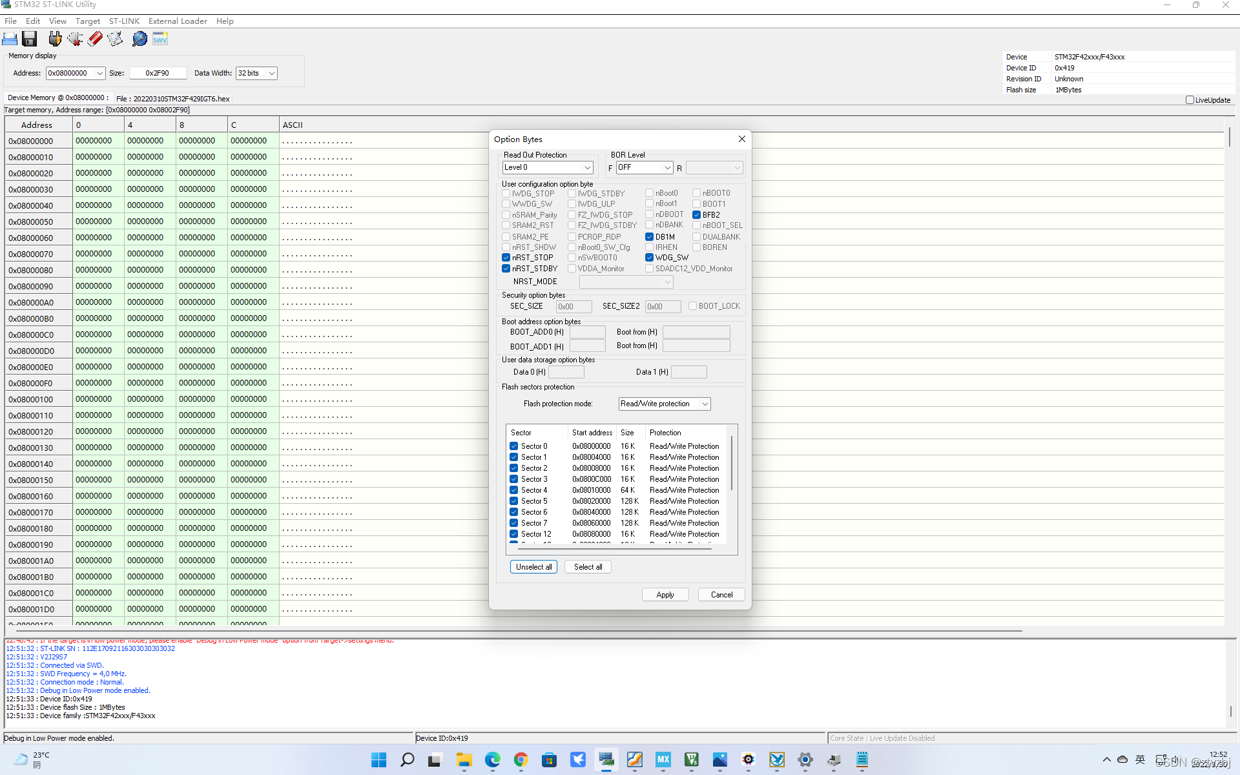Click the weather widget in taskbar
Image resolution: width=1240 pixels, height=775 pixels.
point(32,760)
